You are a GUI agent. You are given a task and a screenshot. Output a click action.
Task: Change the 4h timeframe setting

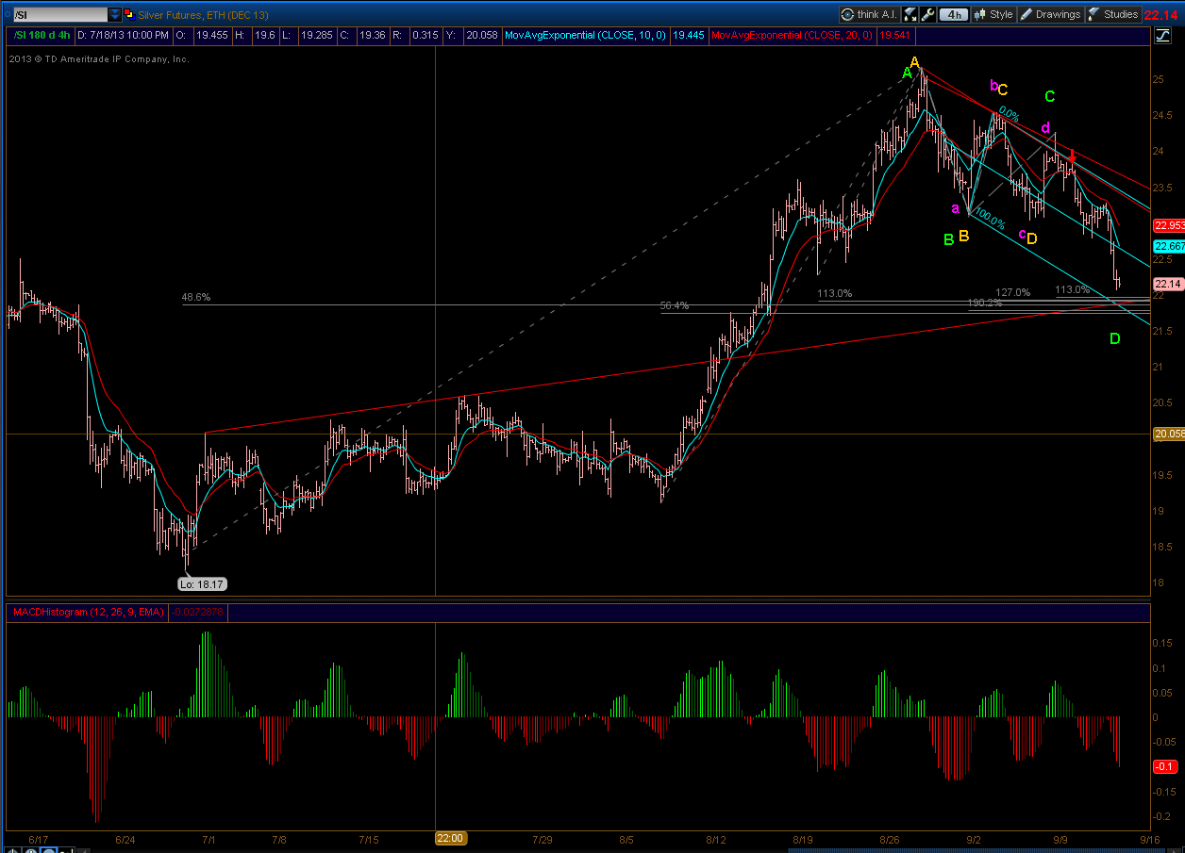pyautogui.click(x=955, y=14)
